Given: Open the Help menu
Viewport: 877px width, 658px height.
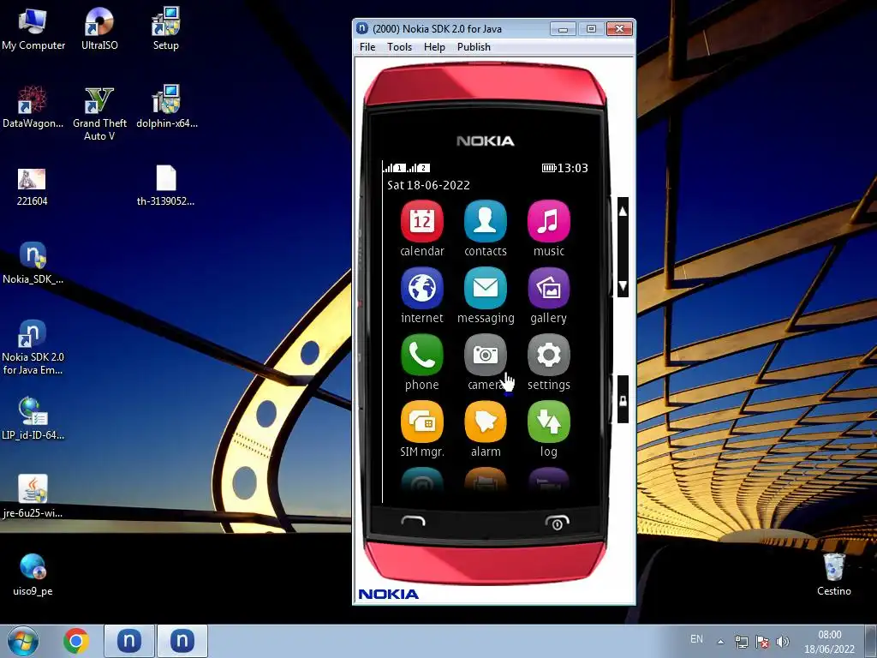Looking at the screenshot, I should tap(434, 47).
